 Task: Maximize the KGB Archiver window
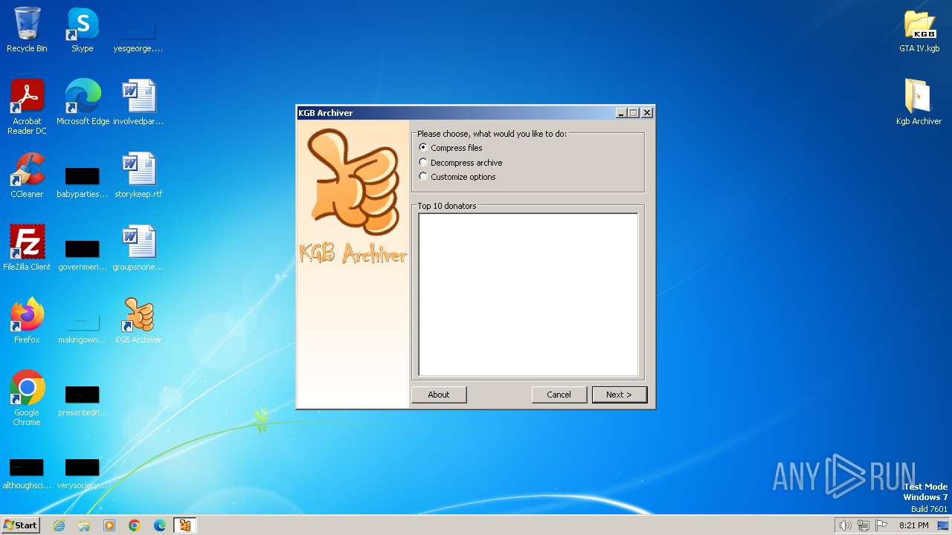coord(634,113)
